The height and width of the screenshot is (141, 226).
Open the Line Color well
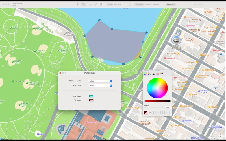[x=91, y=96]
